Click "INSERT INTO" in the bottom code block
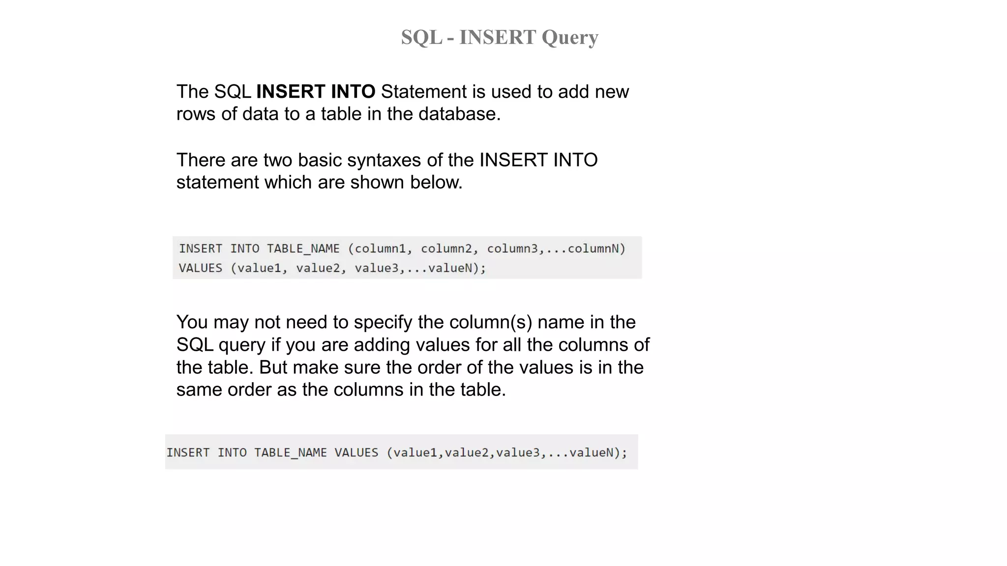Image resolution: width=1007 pixels, height=566 pixels. [207, 453]
